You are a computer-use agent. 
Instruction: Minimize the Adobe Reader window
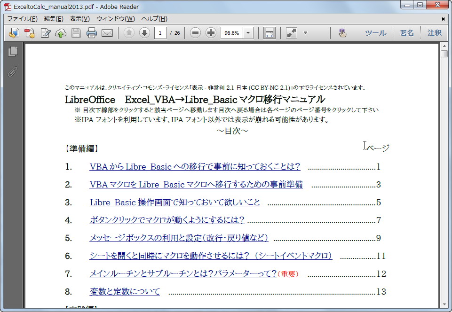(407, 5)
